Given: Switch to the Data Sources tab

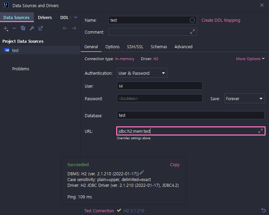Looking at the screenshot, I should click(x=17, y=17).
